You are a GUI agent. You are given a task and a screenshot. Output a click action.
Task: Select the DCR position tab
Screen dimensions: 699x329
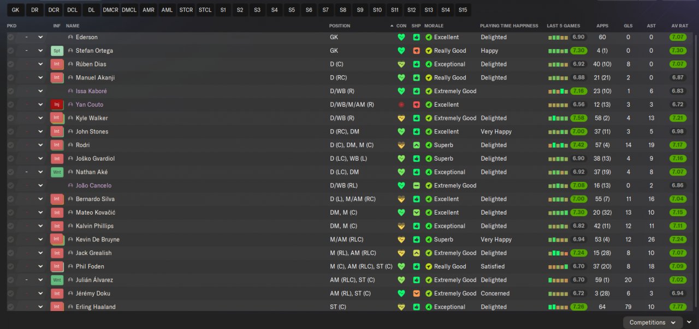pyautogui.click(x=54, y=10)
